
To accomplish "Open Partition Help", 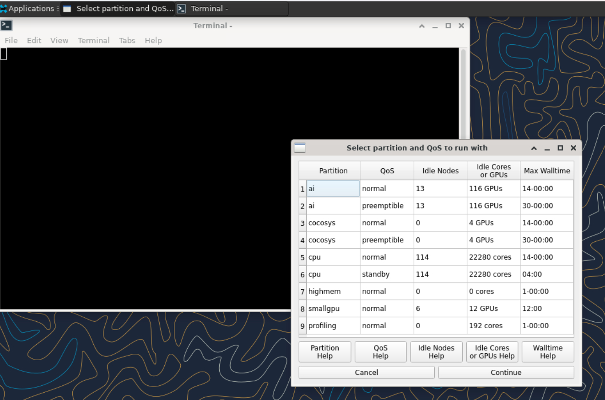I will click(x=325, y=352).
